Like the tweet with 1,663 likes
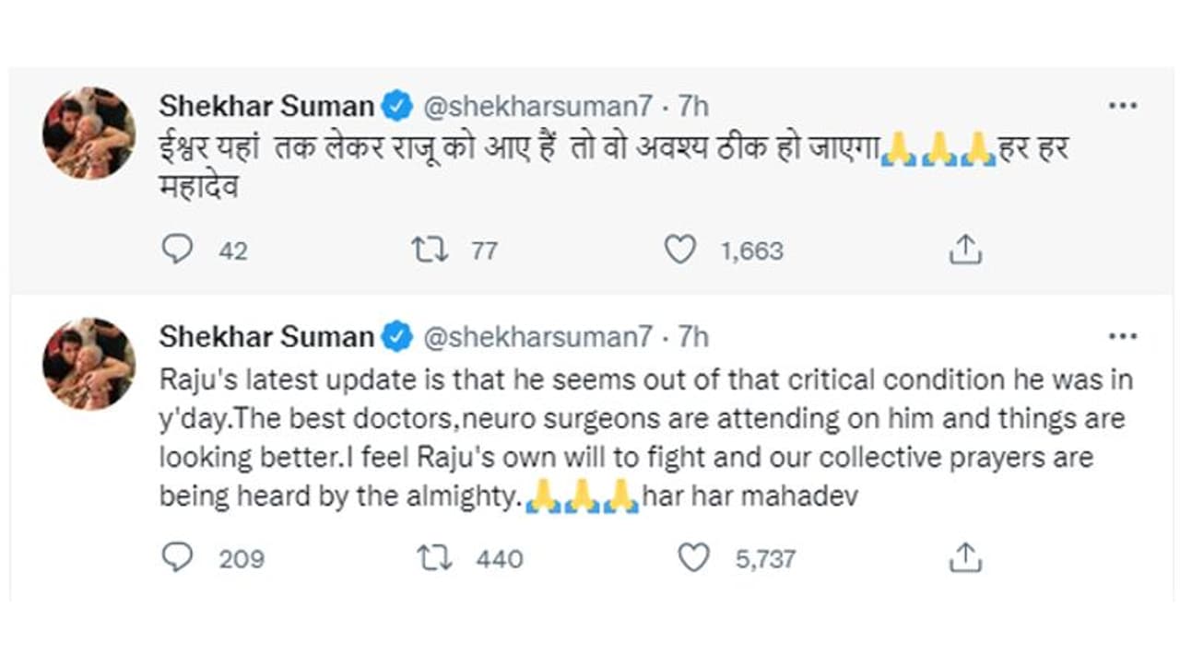 click(x=680, y=250)
